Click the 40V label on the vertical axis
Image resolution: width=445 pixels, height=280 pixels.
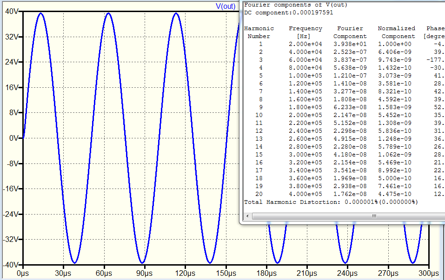pos(12,11)
